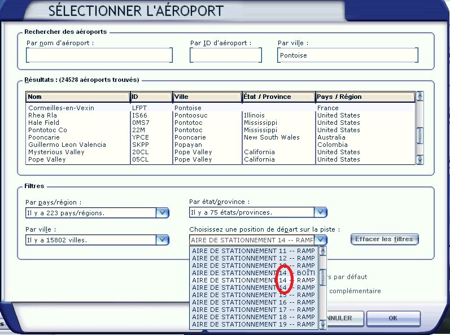Focus the Par nom d'aéroport field
This screenshot has width=450, height=335.
99,55
